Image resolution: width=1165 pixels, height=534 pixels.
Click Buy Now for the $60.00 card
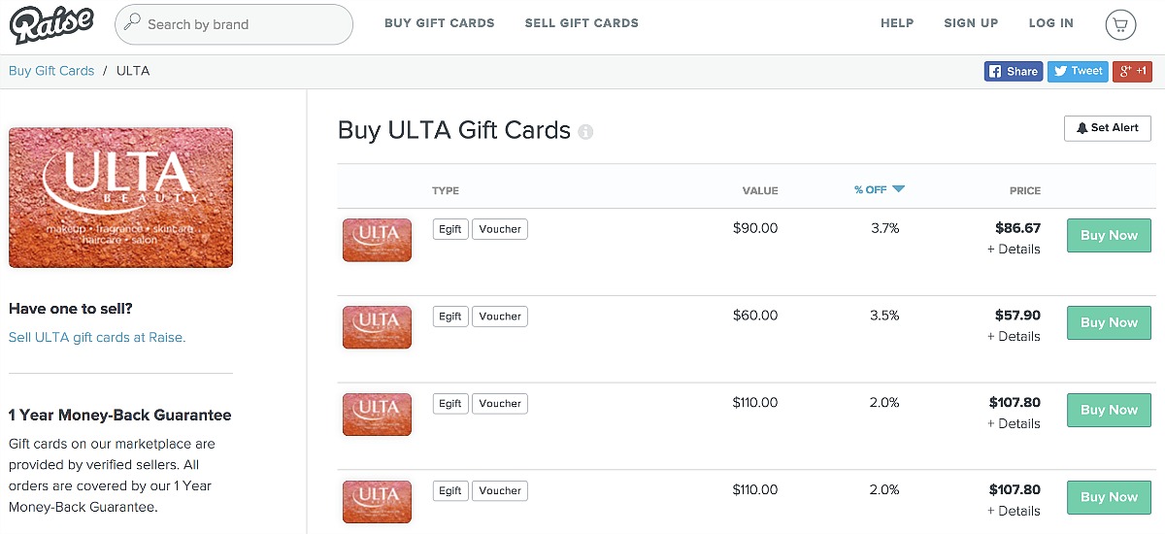coord(1109,322)
